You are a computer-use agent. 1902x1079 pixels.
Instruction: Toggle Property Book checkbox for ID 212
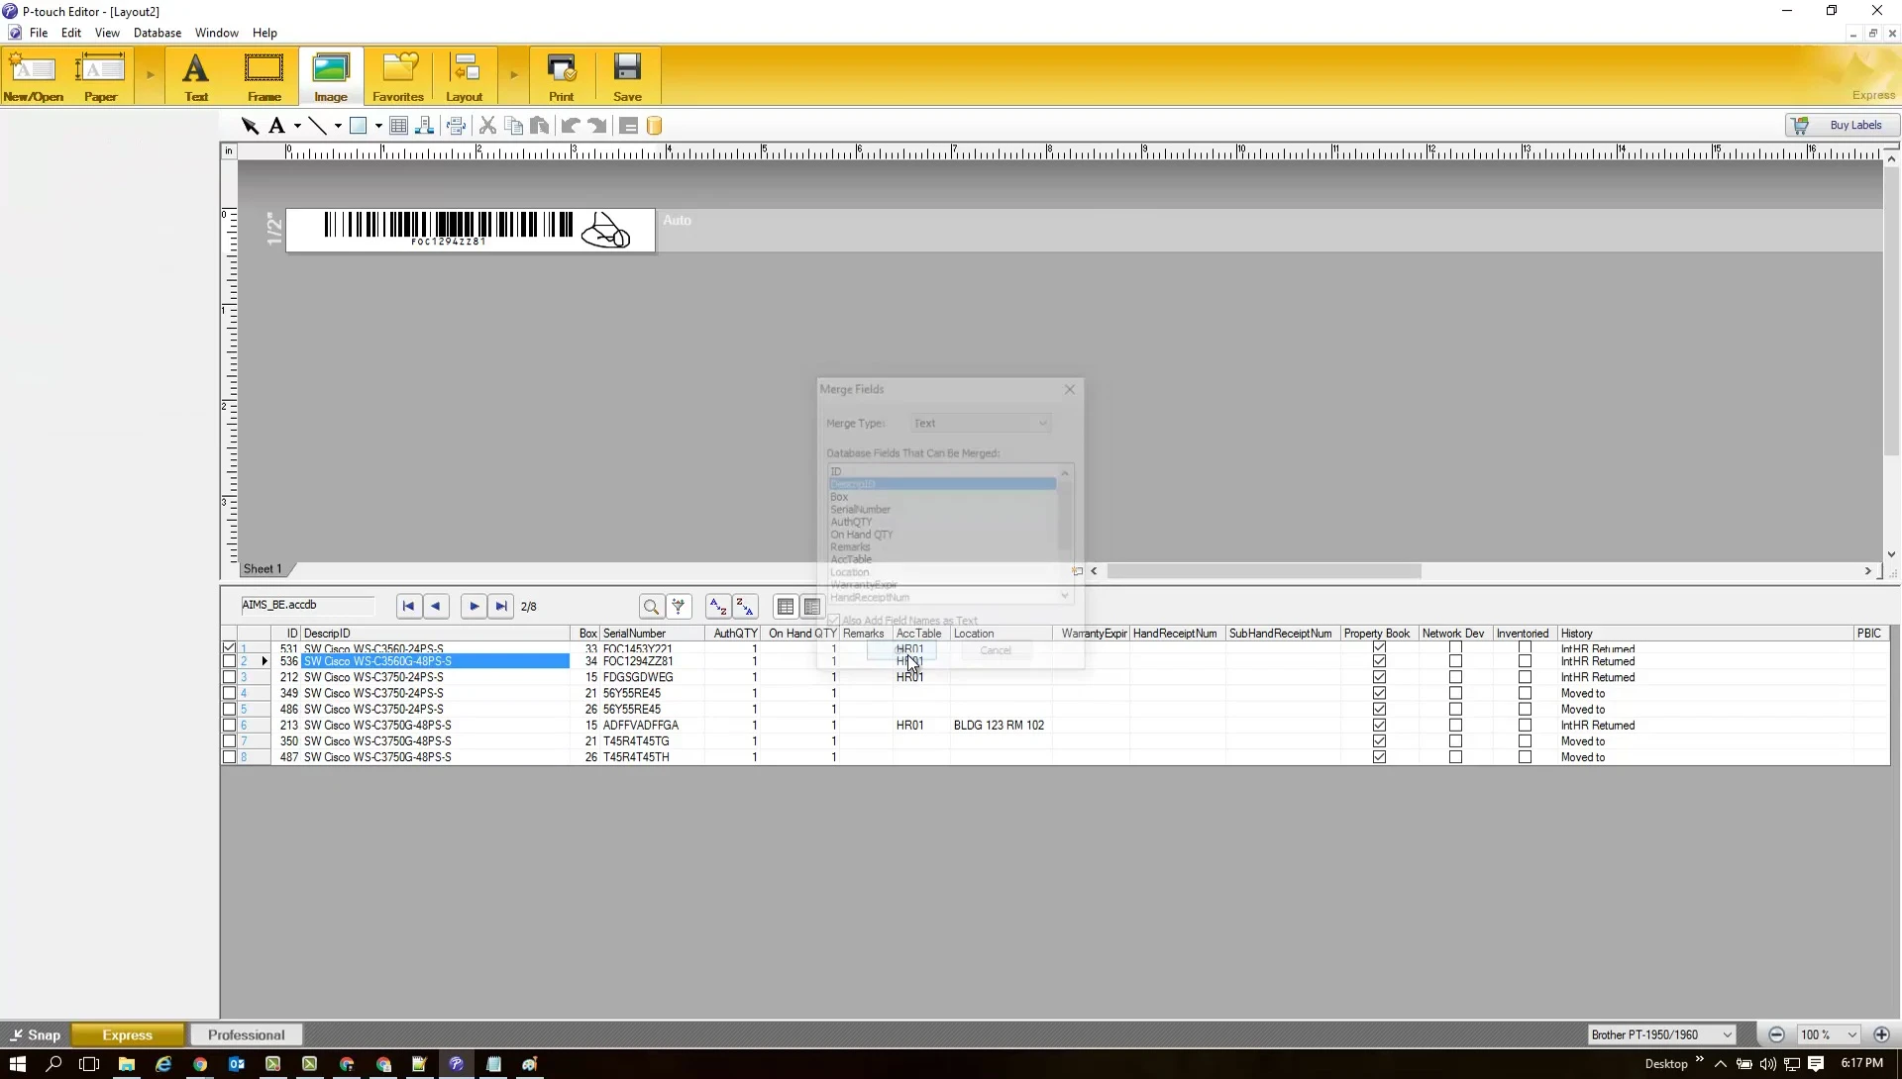[x=1379, y=678]
